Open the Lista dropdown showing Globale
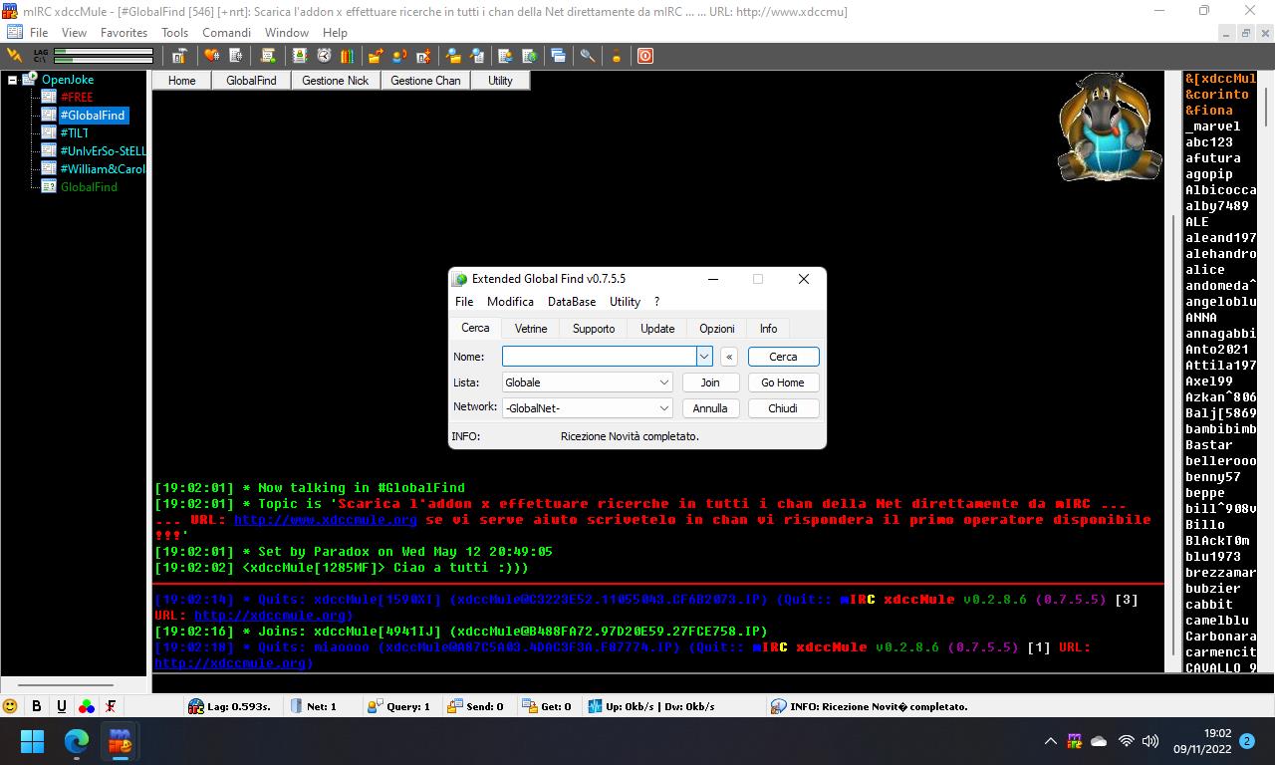1275x765 pixels. [x=663, y=382]
